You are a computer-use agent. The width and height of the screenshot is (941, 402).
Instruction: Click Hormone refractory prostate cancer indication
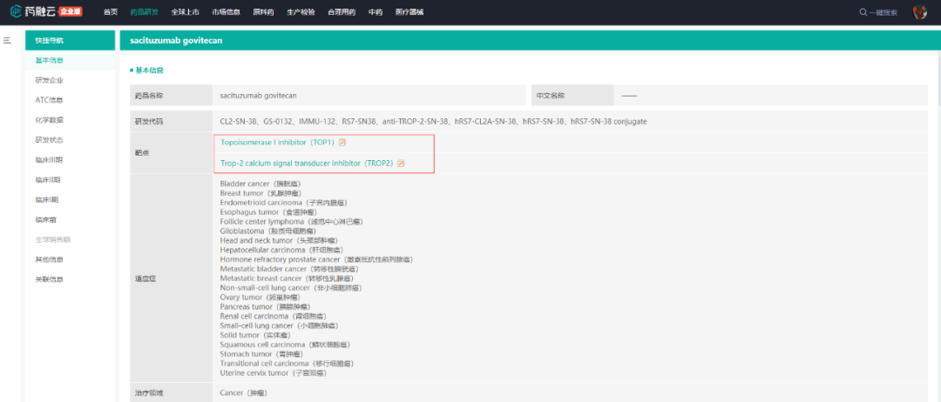coord(316,259)
